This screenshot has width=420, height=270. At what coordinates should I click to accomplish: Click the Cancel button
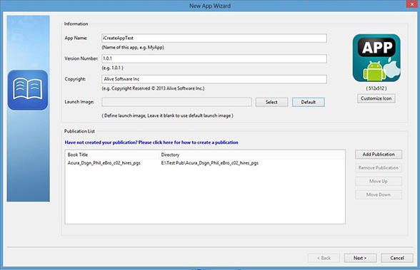point(397,258)
